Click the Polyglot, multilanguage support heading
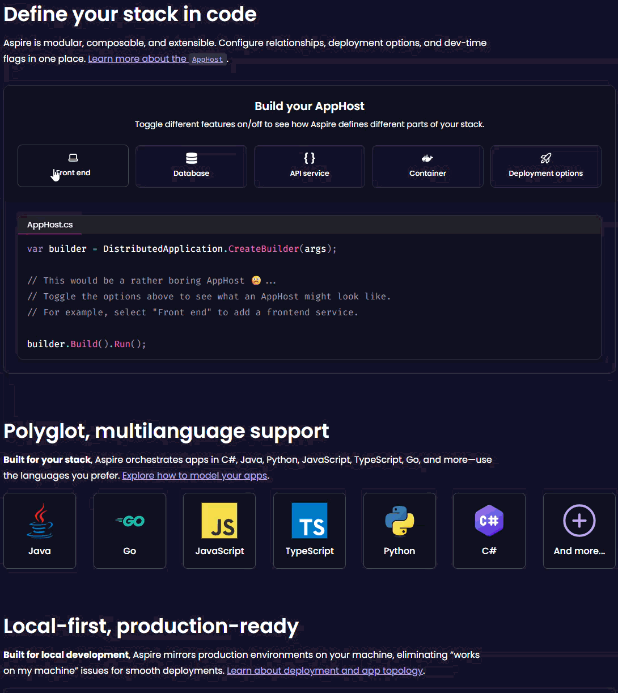Screen dimensions: 618x693 166,431
